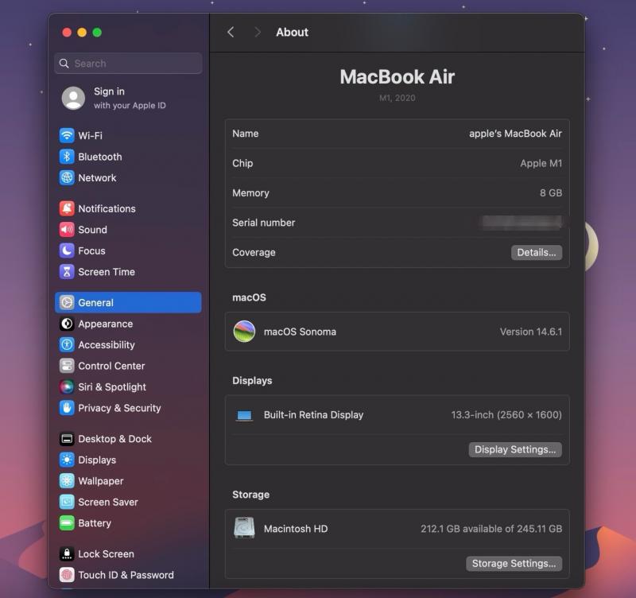Click the blurred serial number value
Image resolution: width=636 pixels, height=598 pixels.
click(x=522, y=223)
